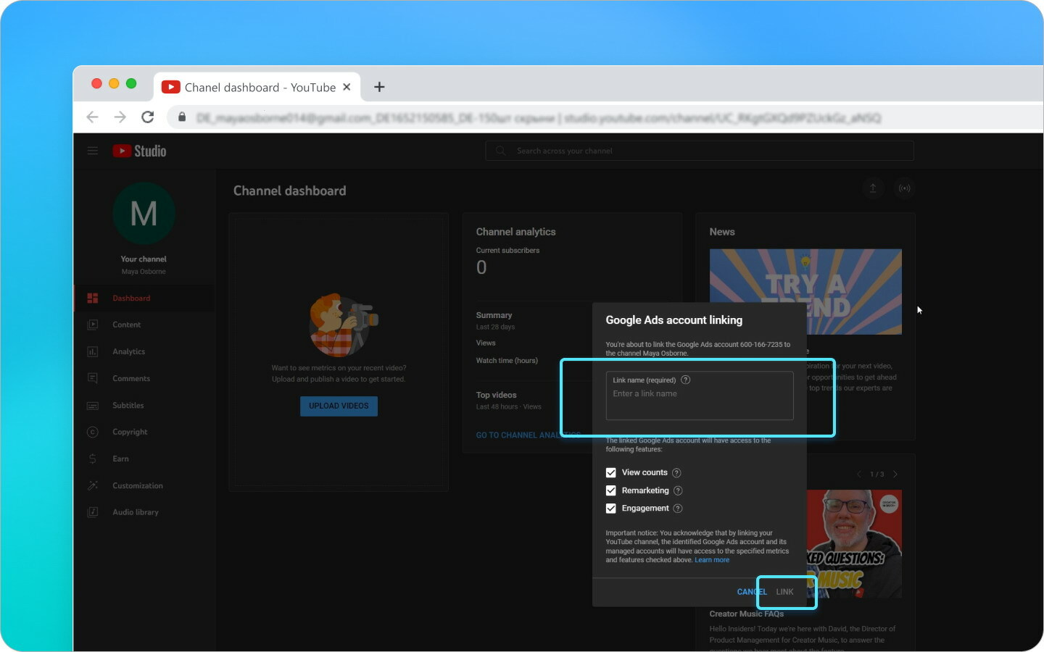Screen dimensions: 1044x652
Task: Click the LINK button
Action: (784, 592)
